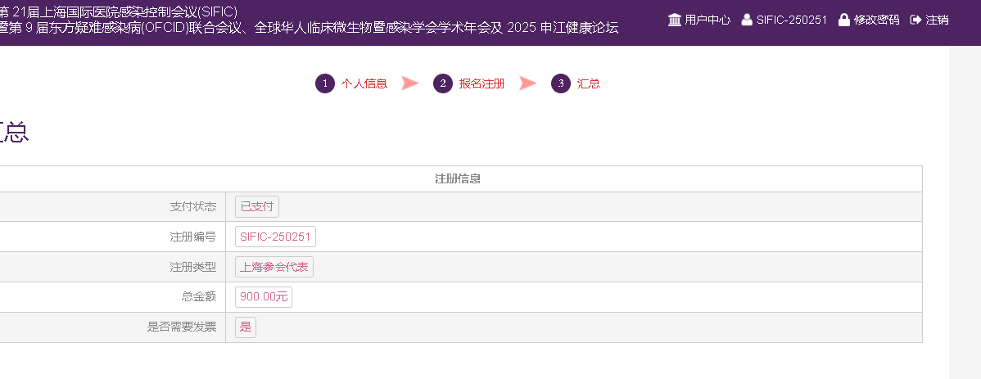Click the 注销 logout link
This screenshot has width=981, height=379.
point(938,20)
